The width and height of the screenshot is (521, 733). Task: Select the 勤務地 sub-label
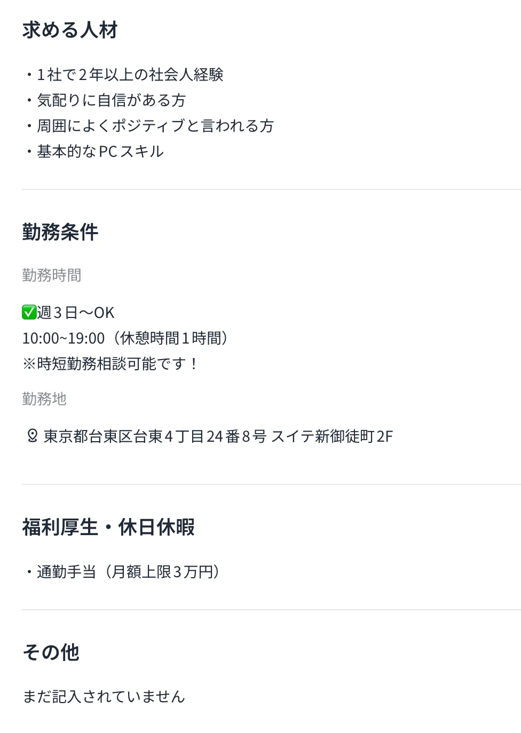point(44,399)
